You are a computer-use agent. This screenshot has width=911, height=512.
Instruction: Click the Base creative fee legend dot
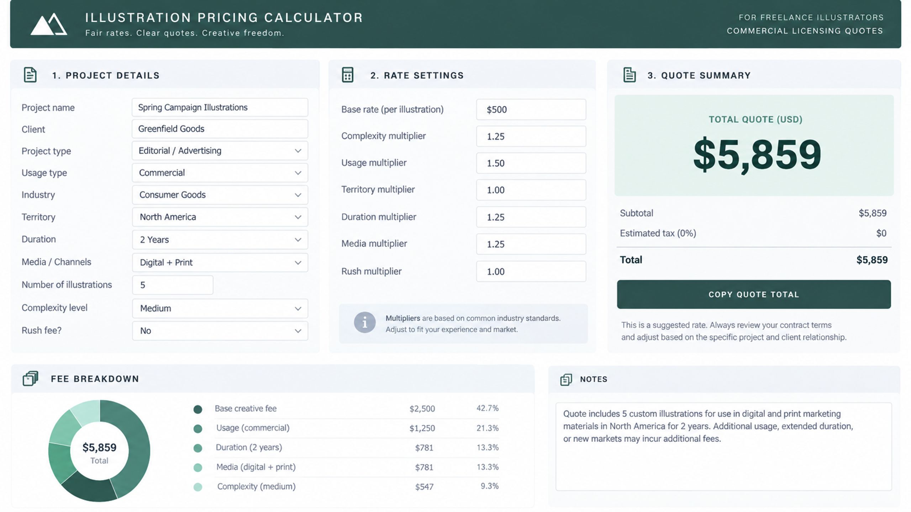(x=198, y=409)
